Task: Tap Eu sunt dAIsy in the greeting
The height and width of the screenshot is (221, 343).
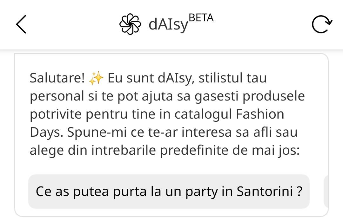Action: (x=151, y=78)
